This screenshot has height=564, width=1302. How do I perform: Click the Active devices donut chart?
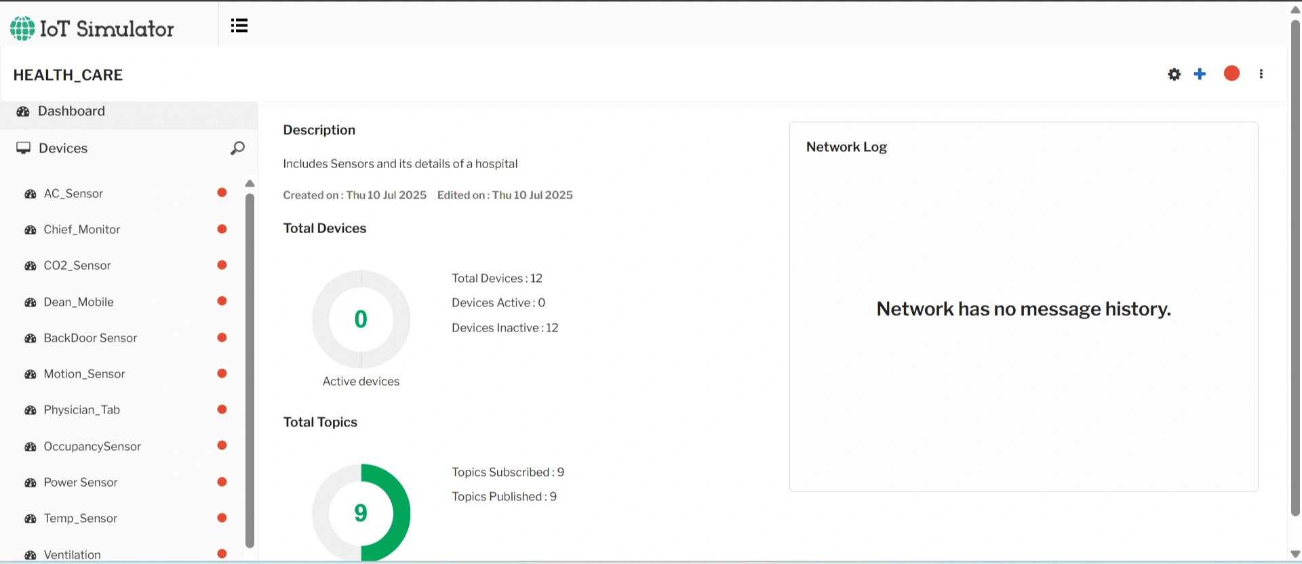[x=361, y=319]
